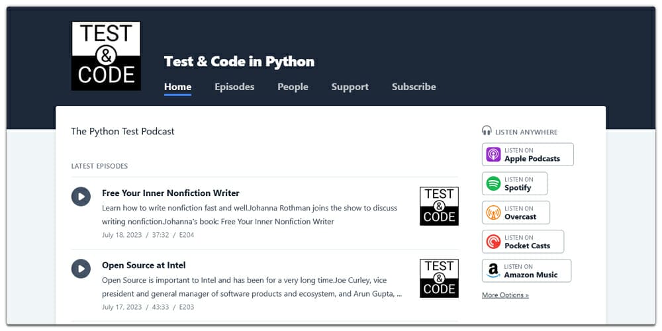The height and width of the screenshot is (331, 662).
Task: Click the Pocket Casts icon
Action: click(x=494, y=242)
